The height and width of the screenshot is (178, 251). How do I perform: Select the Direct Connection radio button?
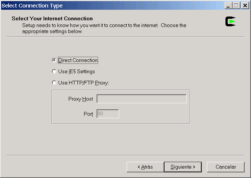pos(54,60)
